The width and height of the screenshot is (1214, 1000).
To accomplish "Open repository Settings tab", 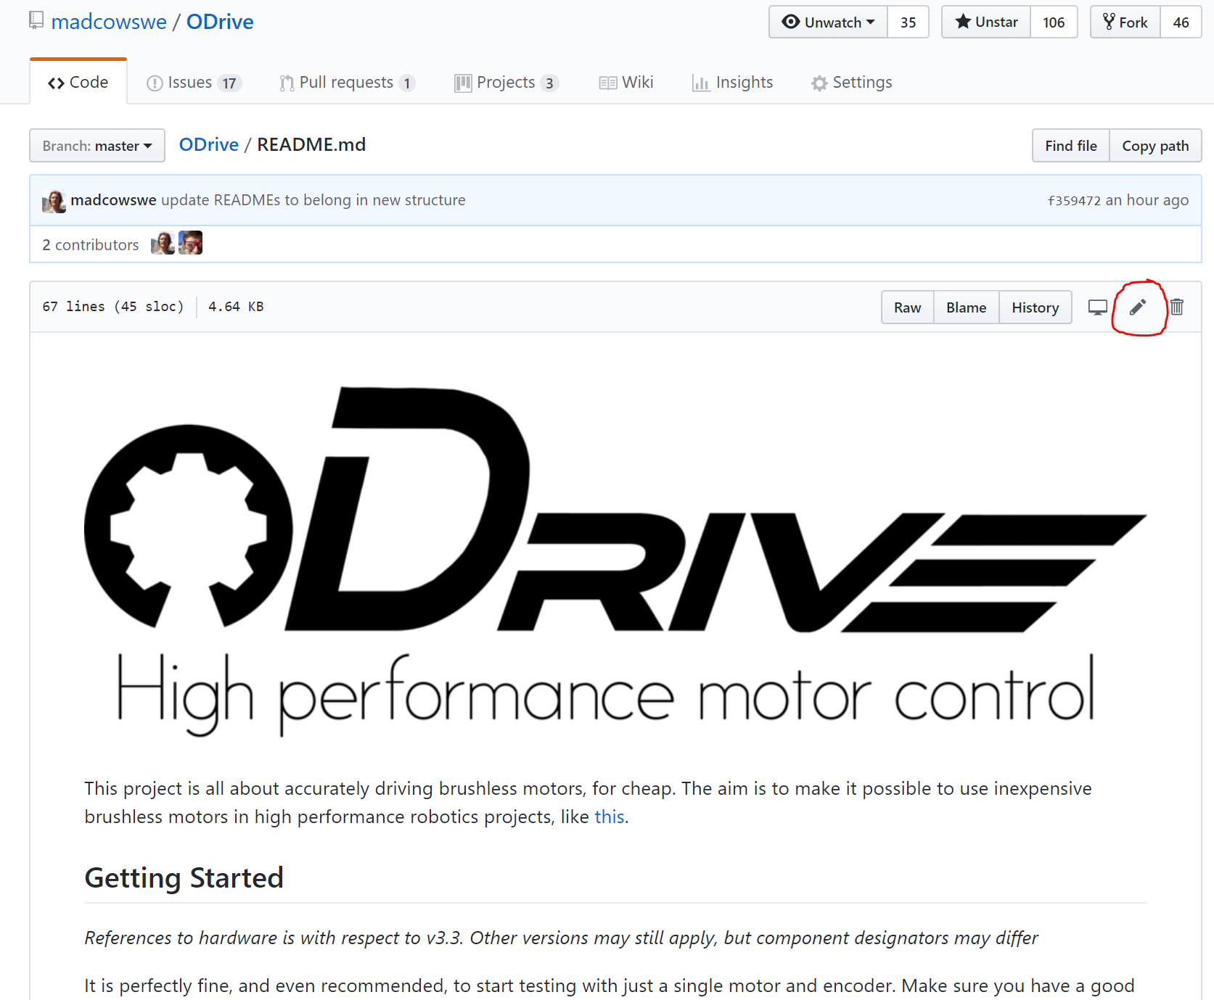I will 851,83.
